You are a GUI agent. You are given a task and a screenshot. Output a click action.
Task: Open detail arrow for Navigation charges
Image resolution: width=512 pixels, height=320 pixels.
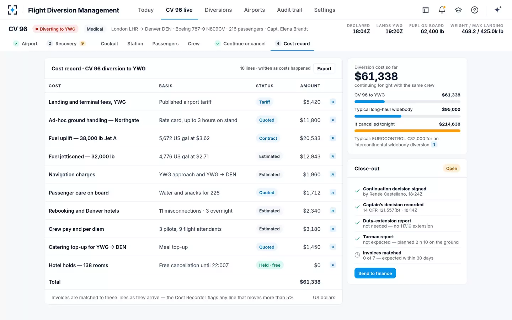coord(333,175)
